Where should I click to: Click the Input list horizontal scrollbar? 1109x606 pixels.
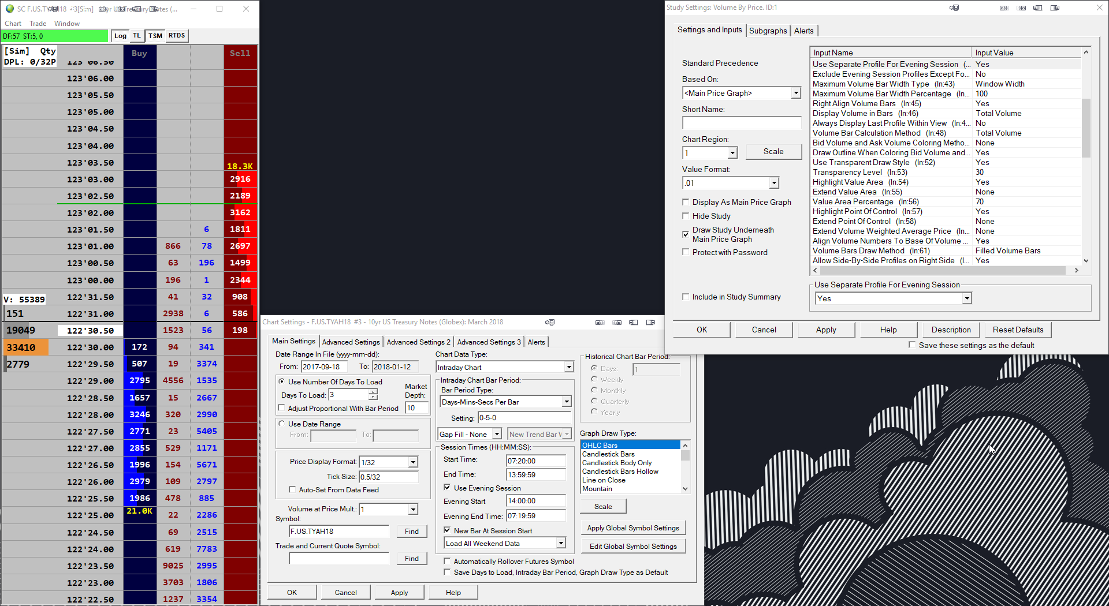click(946, 270)
